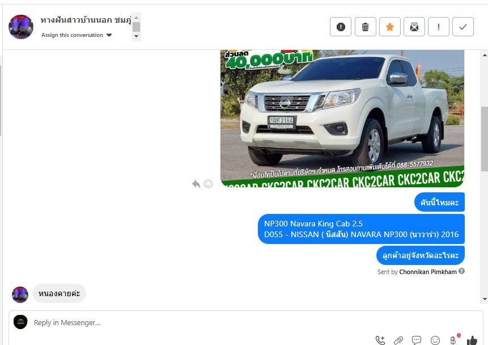Select the message ลูกค้าอยู่จังหวัดอะไรคะ
This screenshot has height=345, width=488.
coord(421,255)
